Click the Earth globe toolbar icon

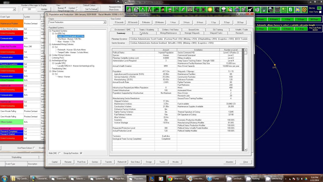(237, 10)
